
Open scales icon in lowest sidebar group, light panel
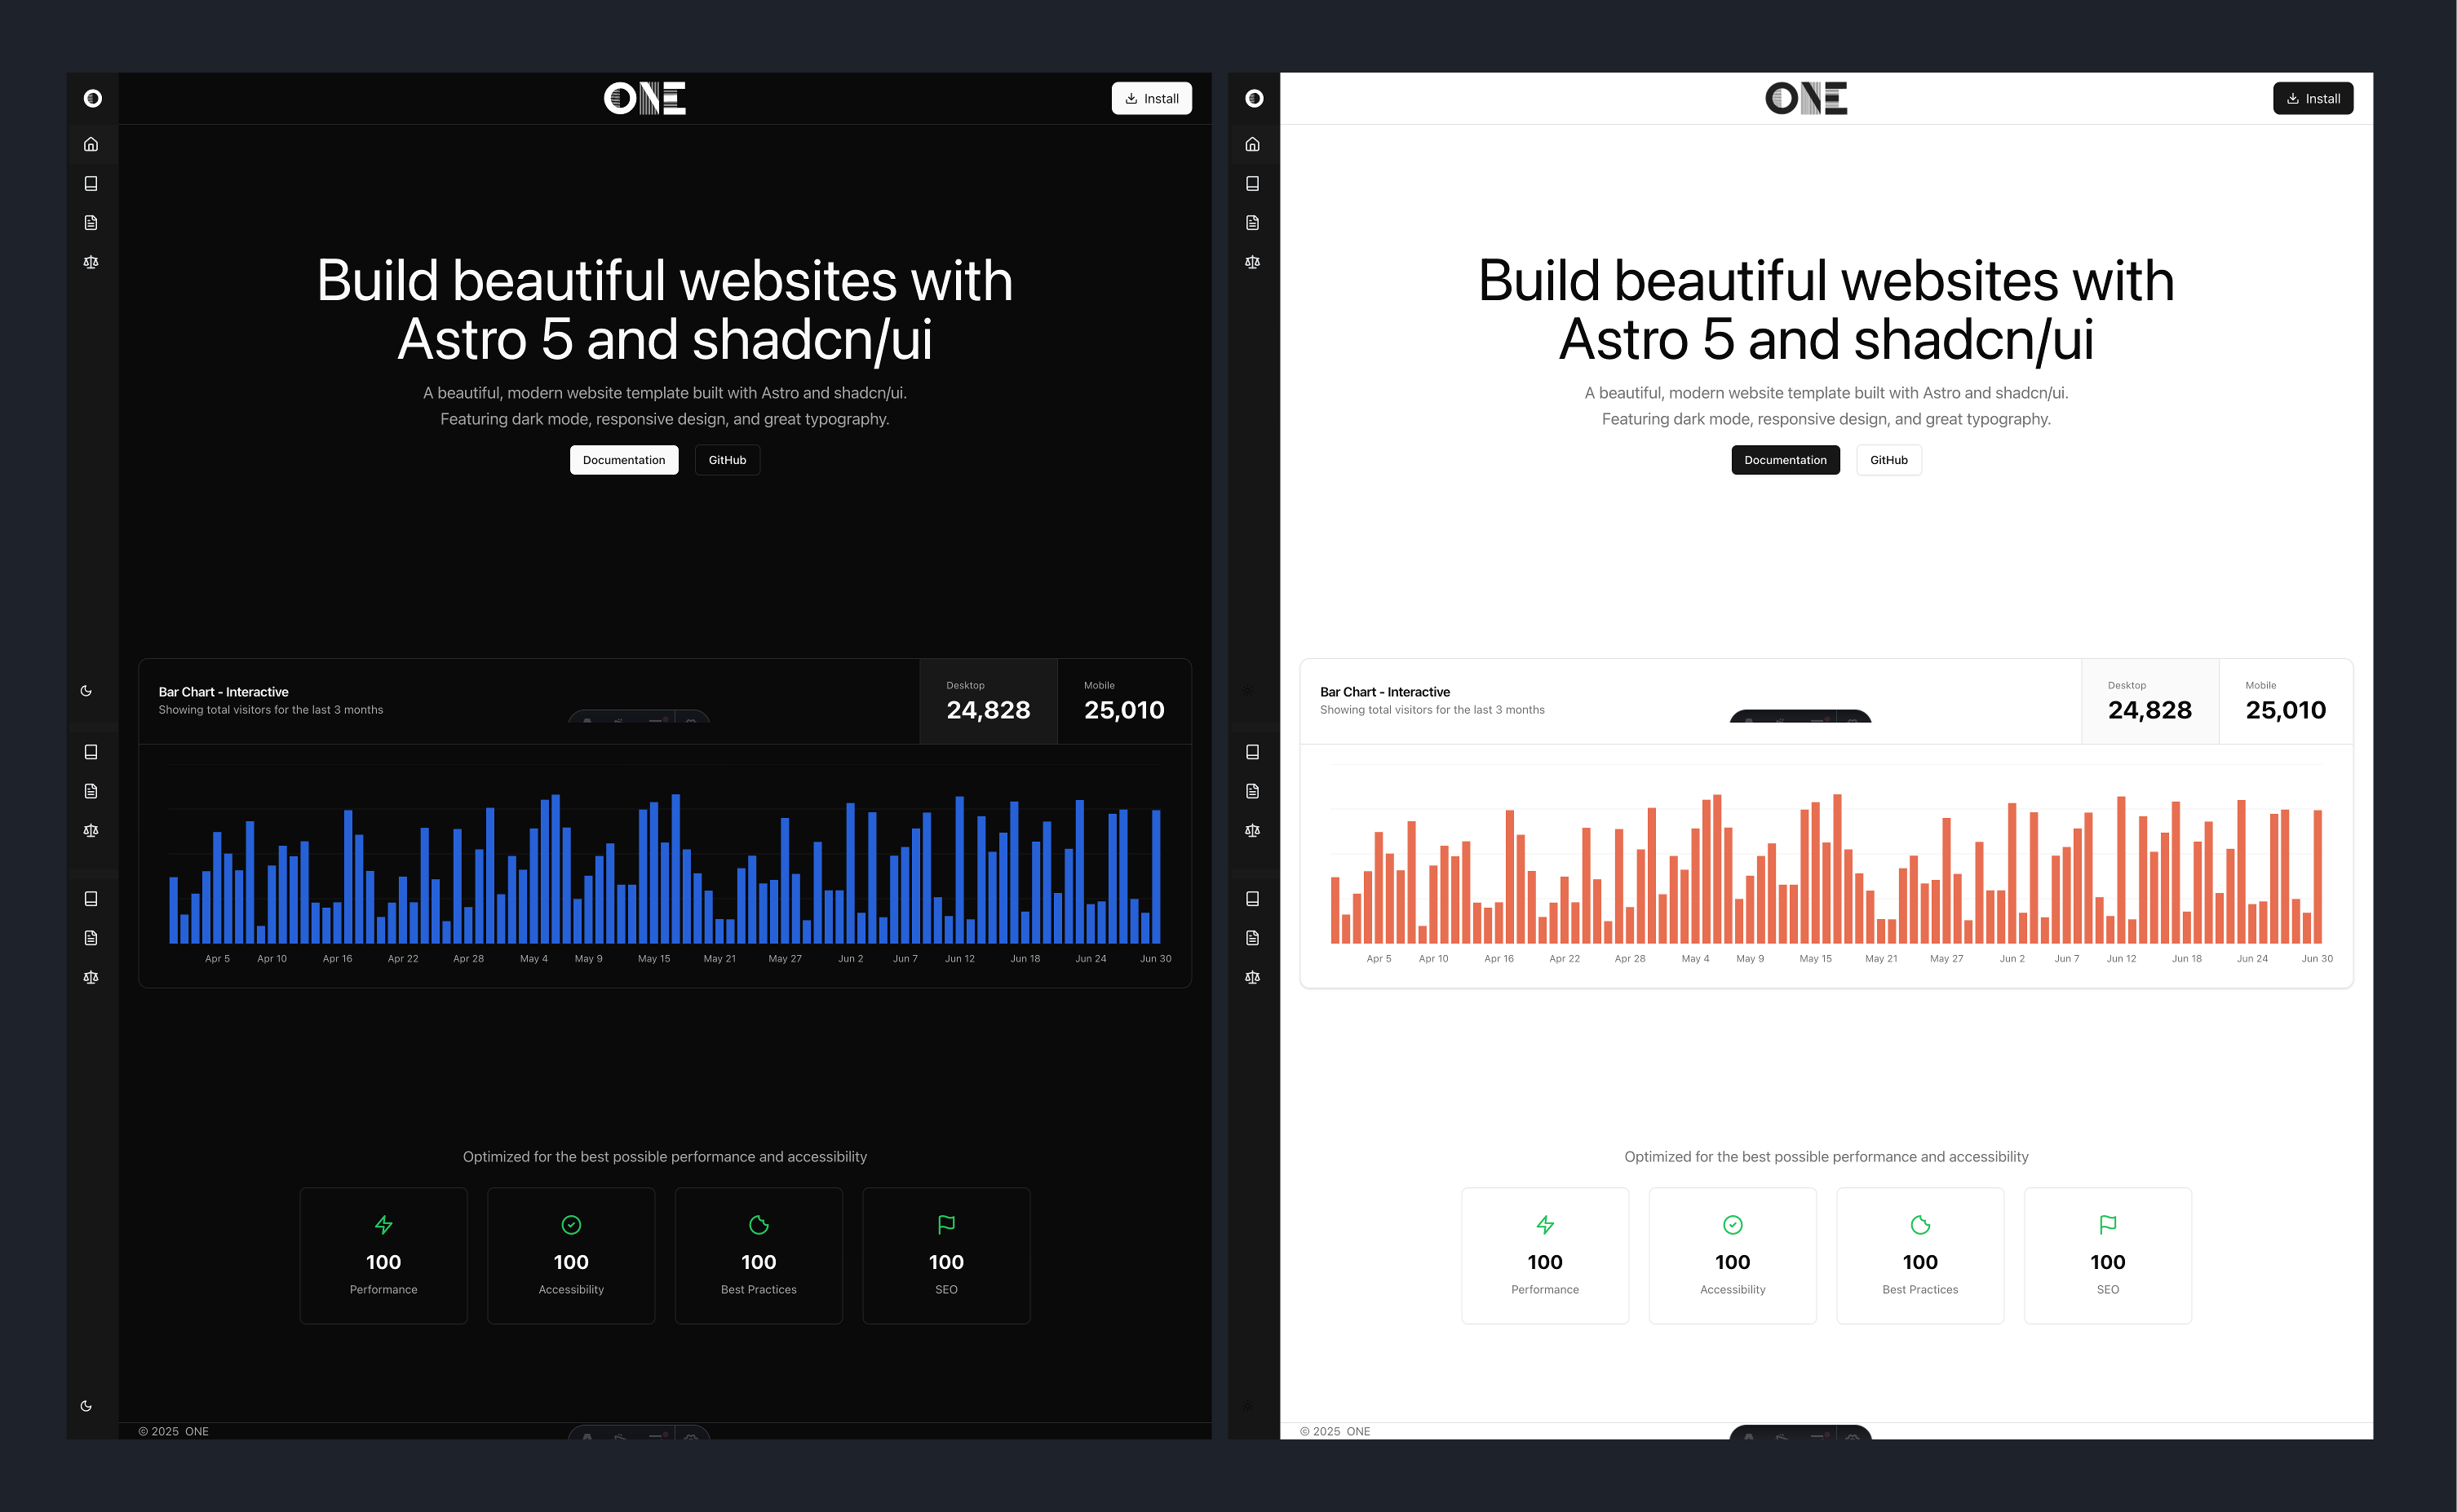coord(1252,977)
